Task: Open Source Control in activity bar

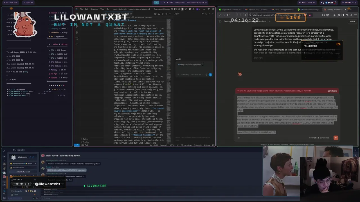Action: [x=77, y=27]
